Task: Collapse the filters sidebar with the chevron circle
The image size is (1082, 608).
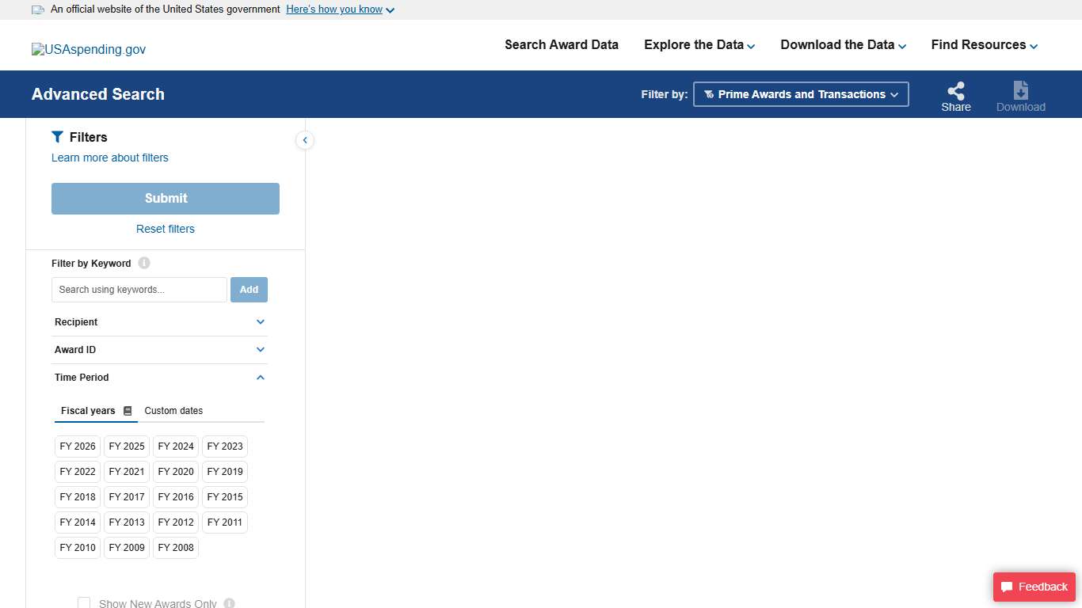Action: tap(305, 140)
